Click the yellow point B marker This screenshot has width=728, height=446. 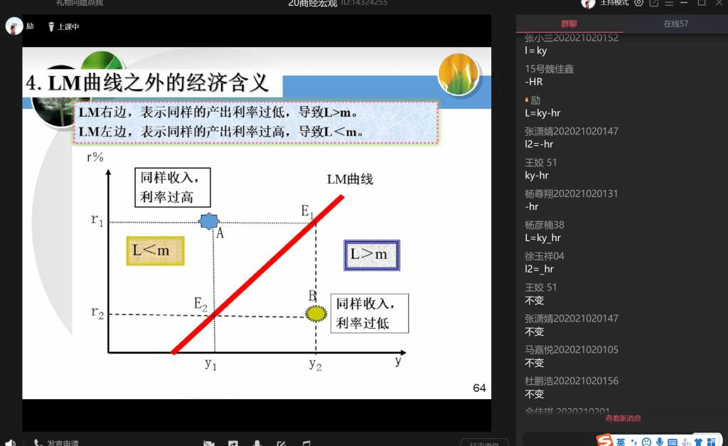point(316,314)
